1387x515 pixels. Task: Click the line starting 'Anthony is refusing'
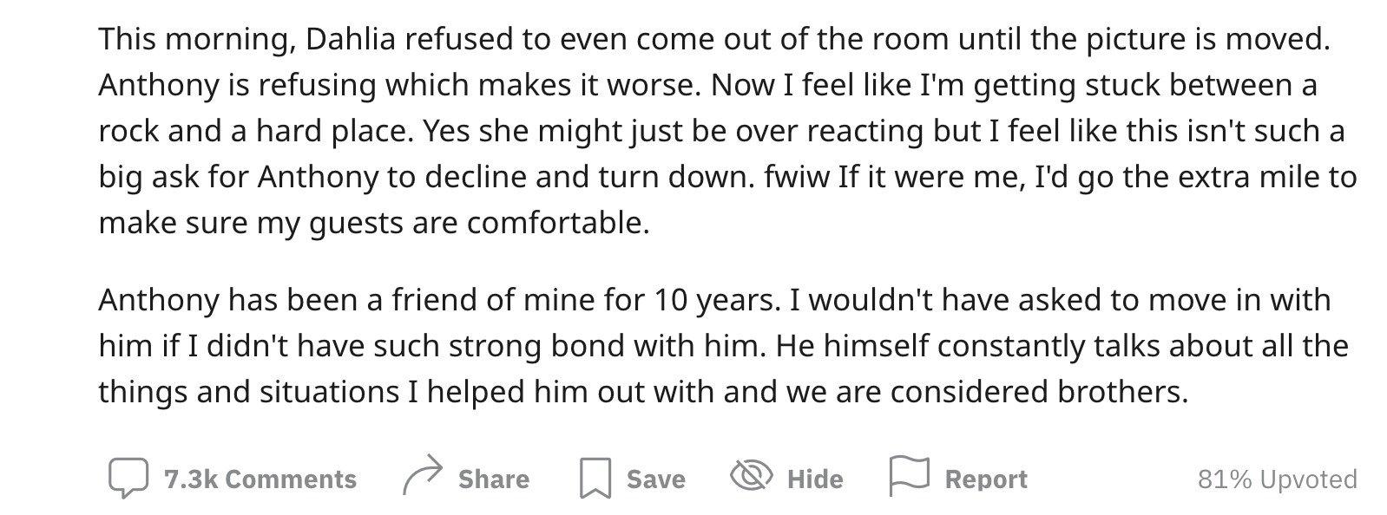coord(707,85)
